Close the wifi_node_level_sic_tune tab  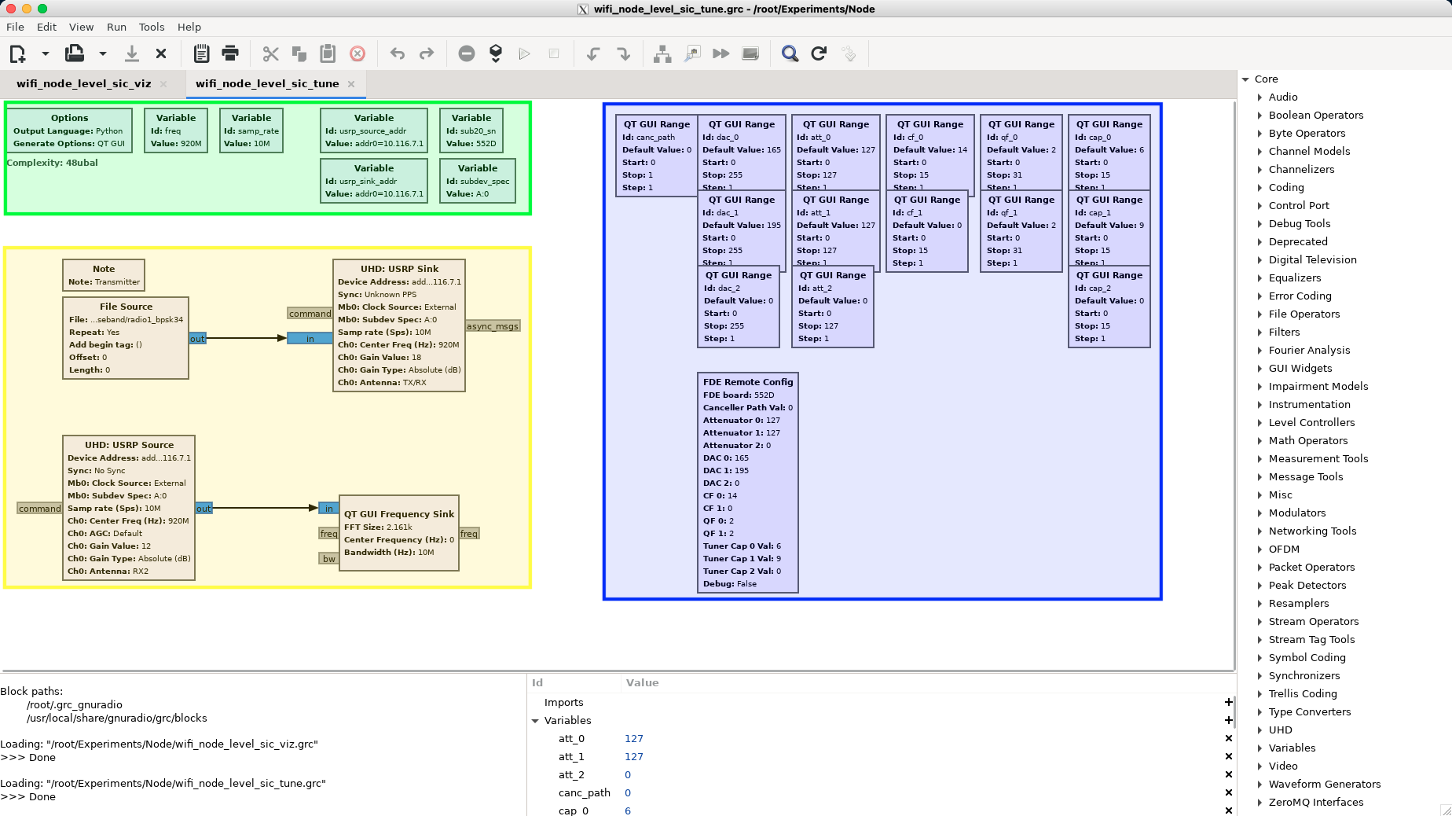click(x=351, y=84)
